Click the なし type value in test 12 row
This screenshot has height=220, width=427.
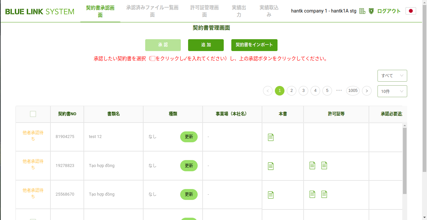152,137
